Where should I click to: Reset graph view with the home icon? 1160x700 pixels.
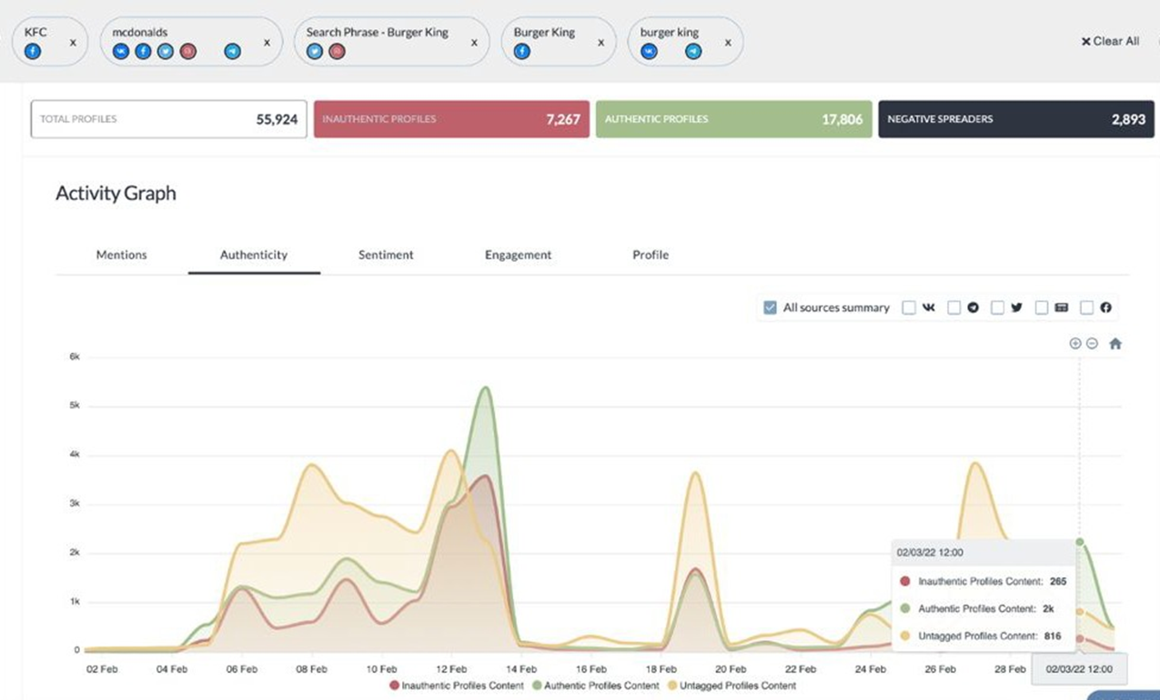[1115, 344]
